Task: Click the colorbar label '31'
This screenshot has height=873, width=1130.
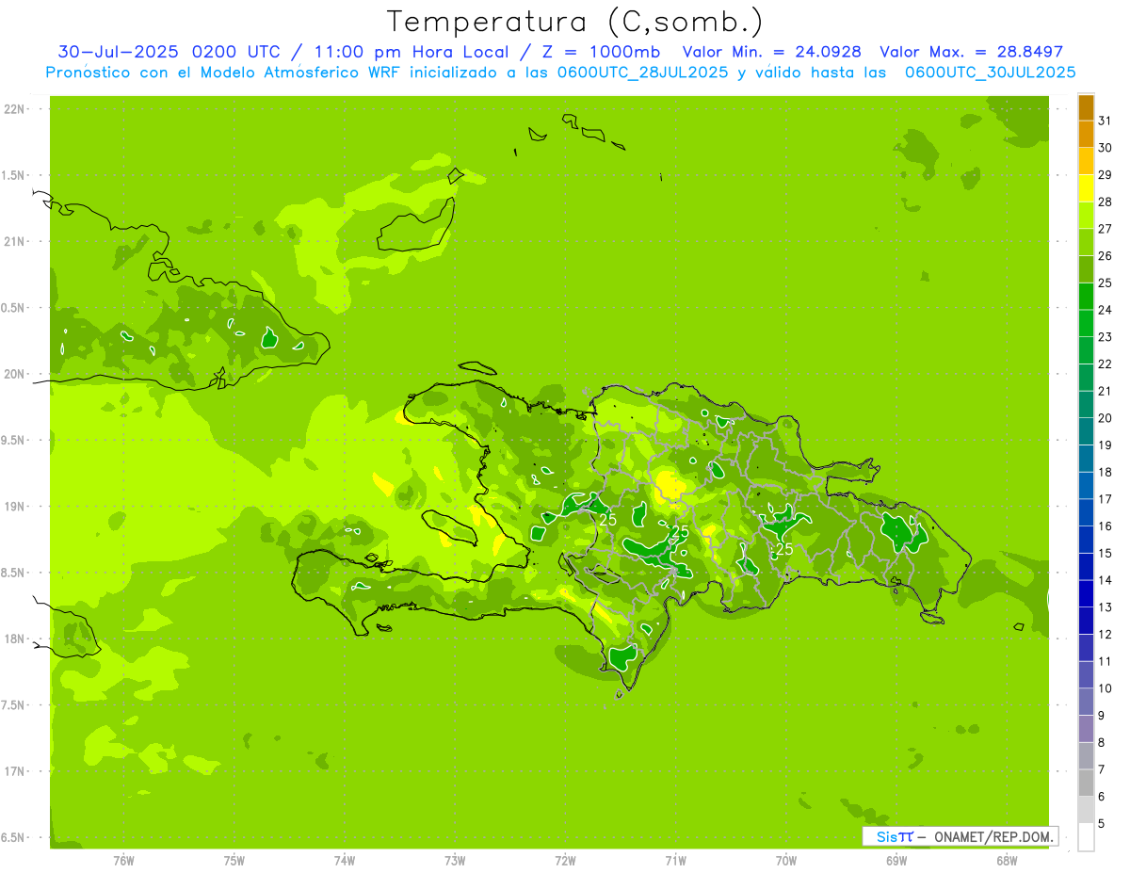Action: pos(1105,121)
